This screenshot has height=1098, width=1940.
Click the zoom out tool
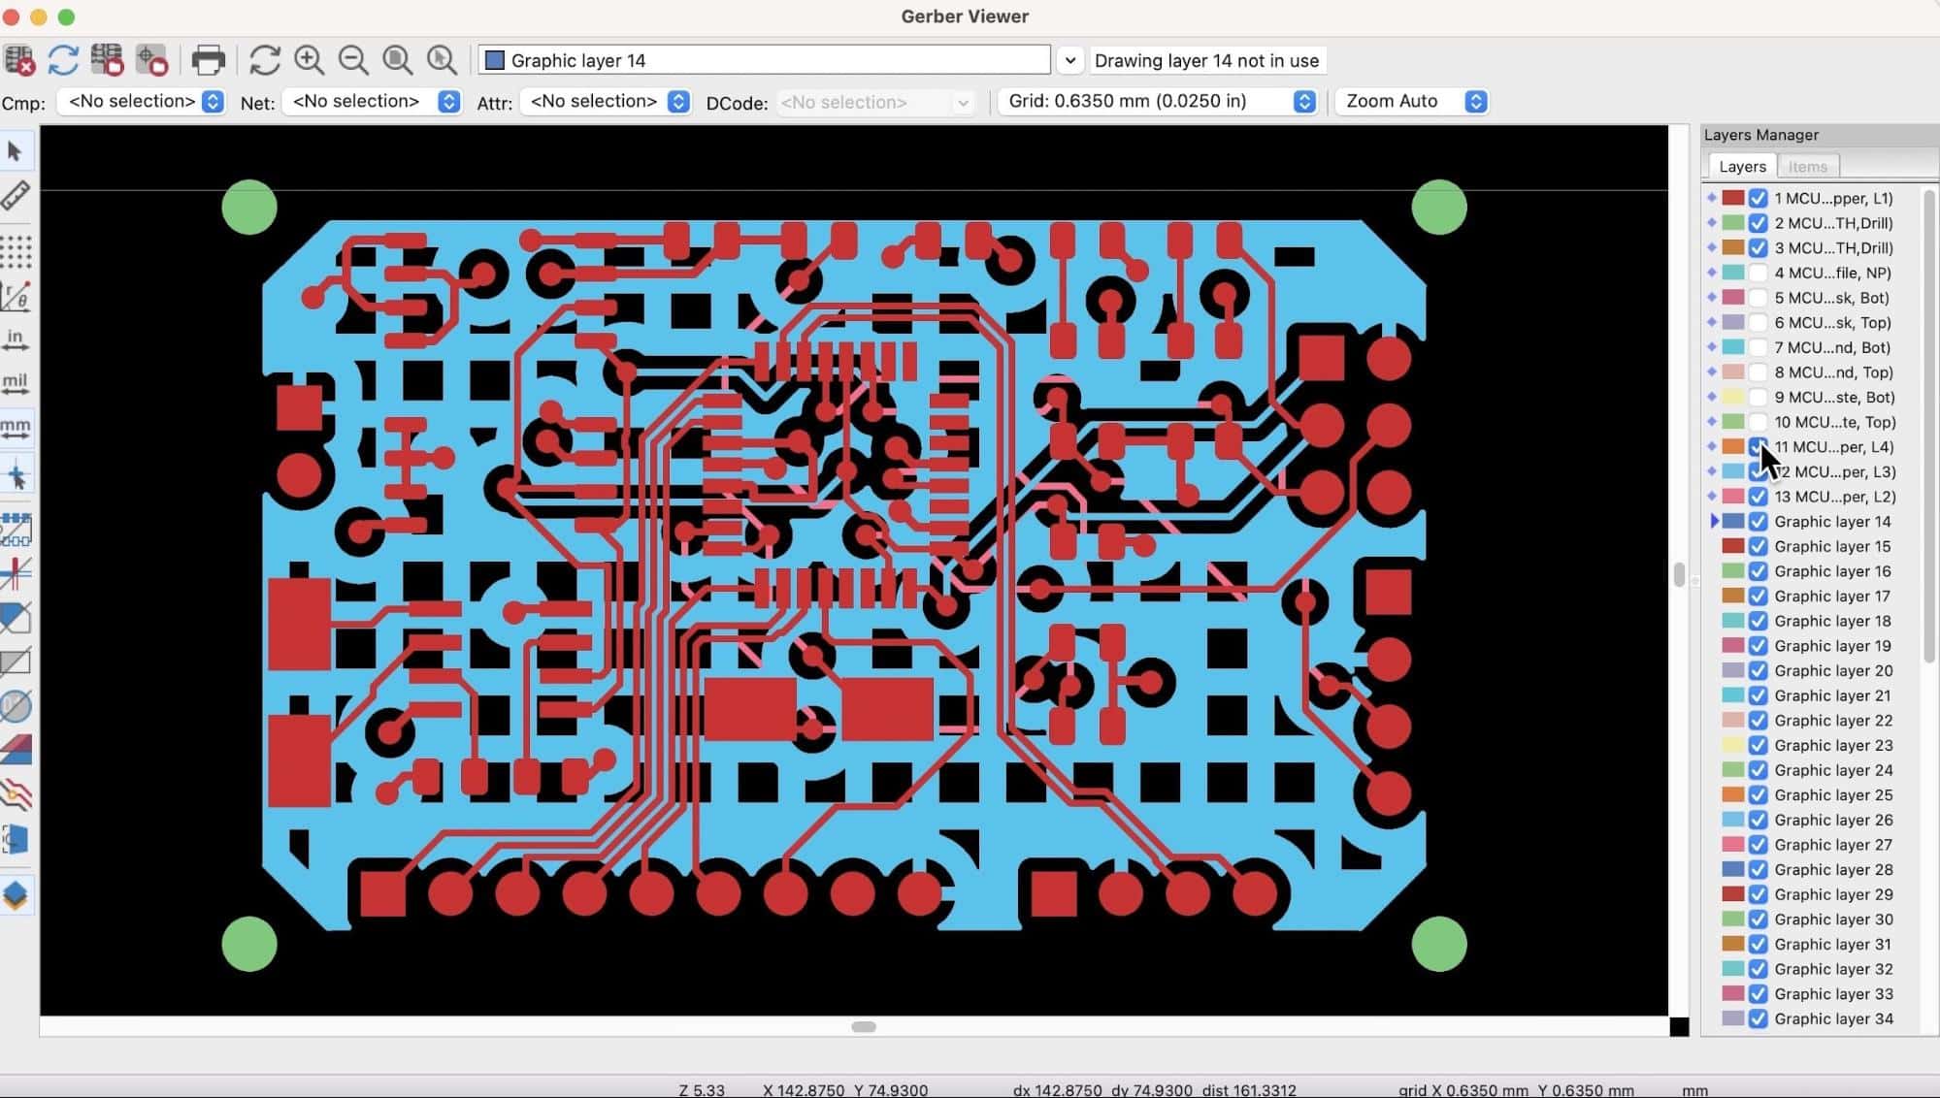[x=353, y=60]
